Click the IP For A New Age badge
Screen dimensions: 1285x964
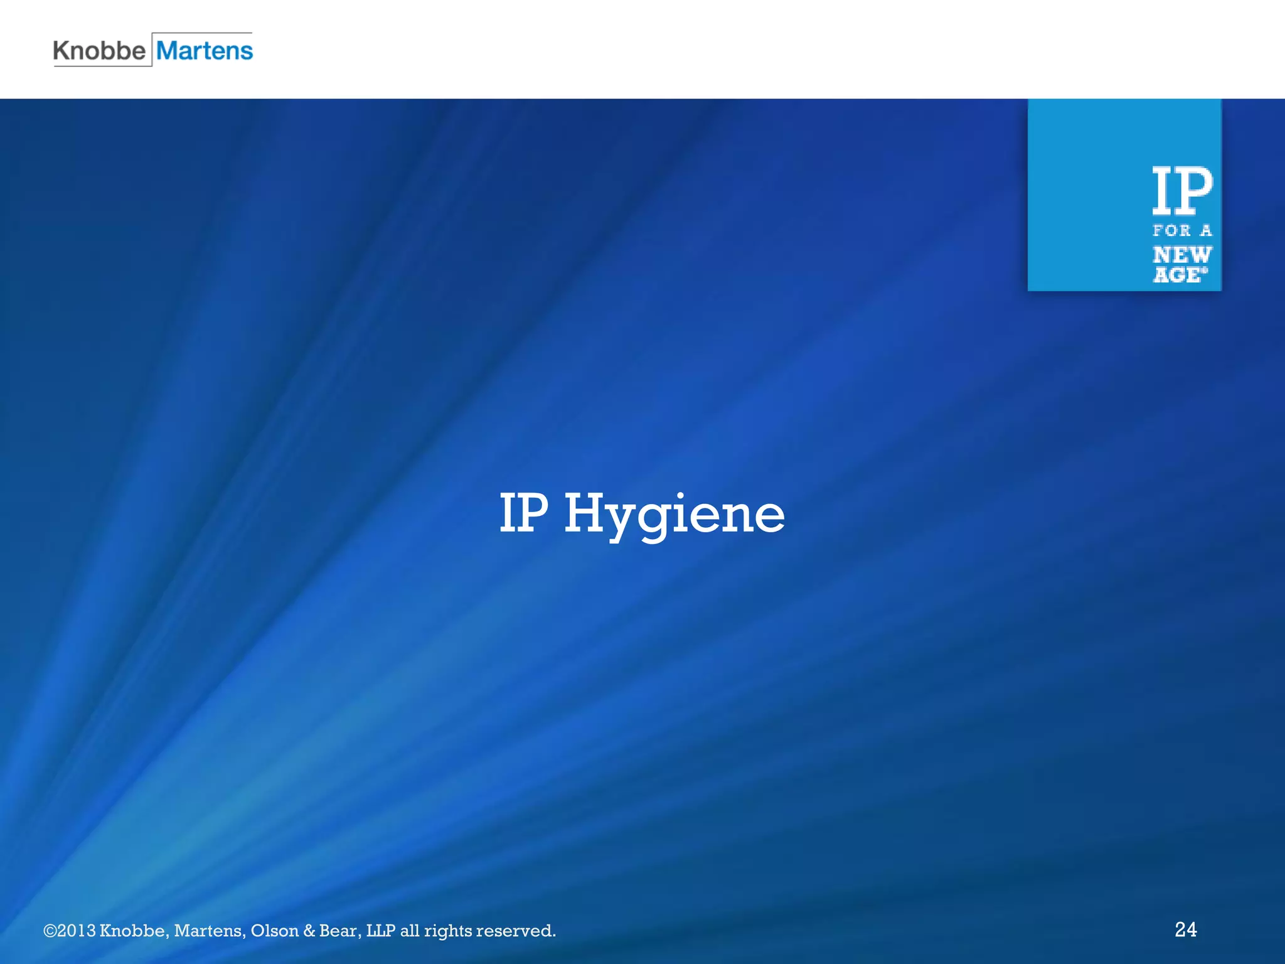point(1124,195)
